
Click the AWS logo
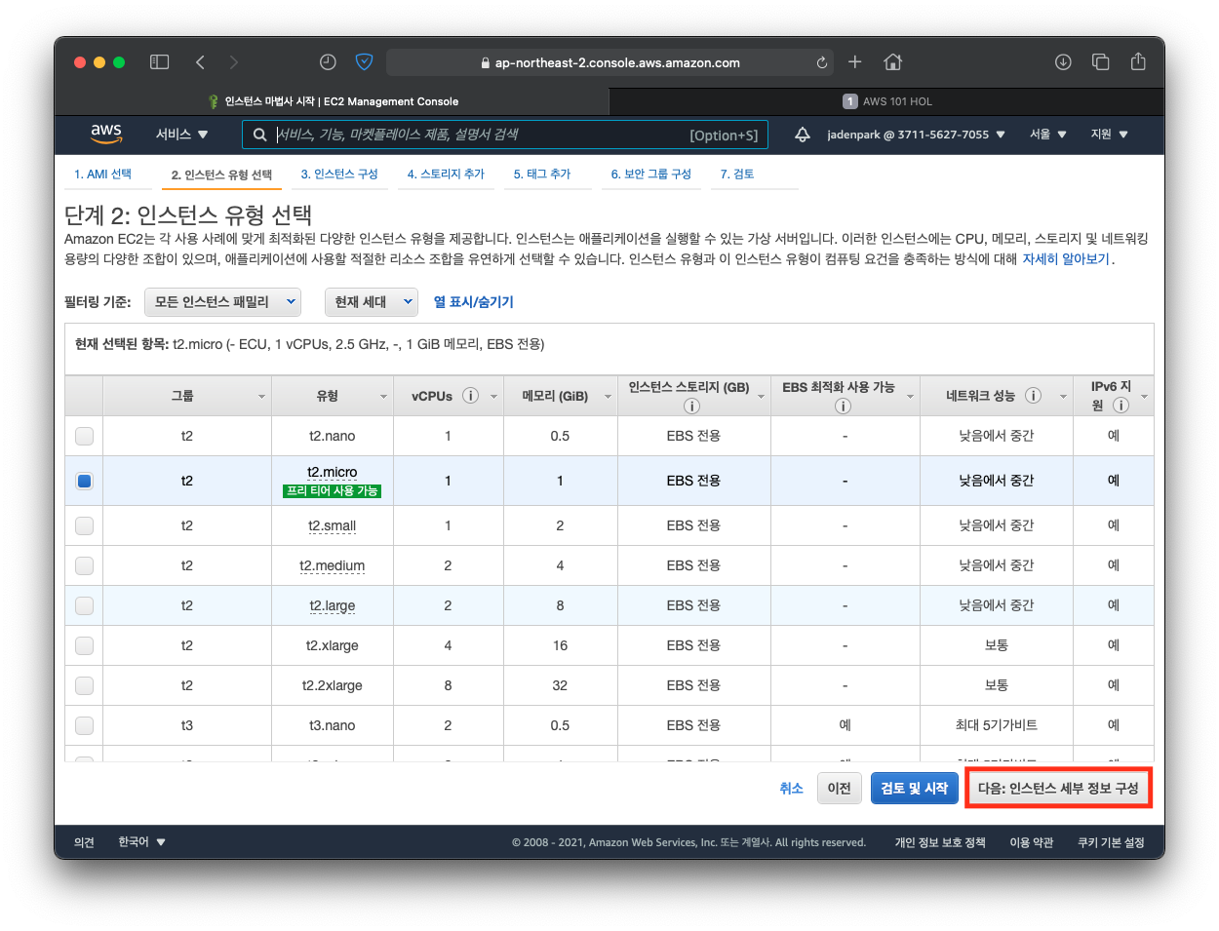tap(106, 134)
